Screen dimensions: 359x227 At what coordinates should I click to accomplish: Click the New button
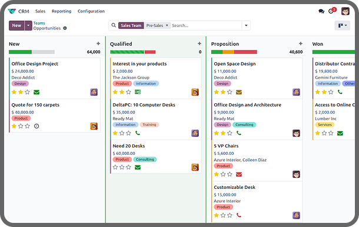16,25
